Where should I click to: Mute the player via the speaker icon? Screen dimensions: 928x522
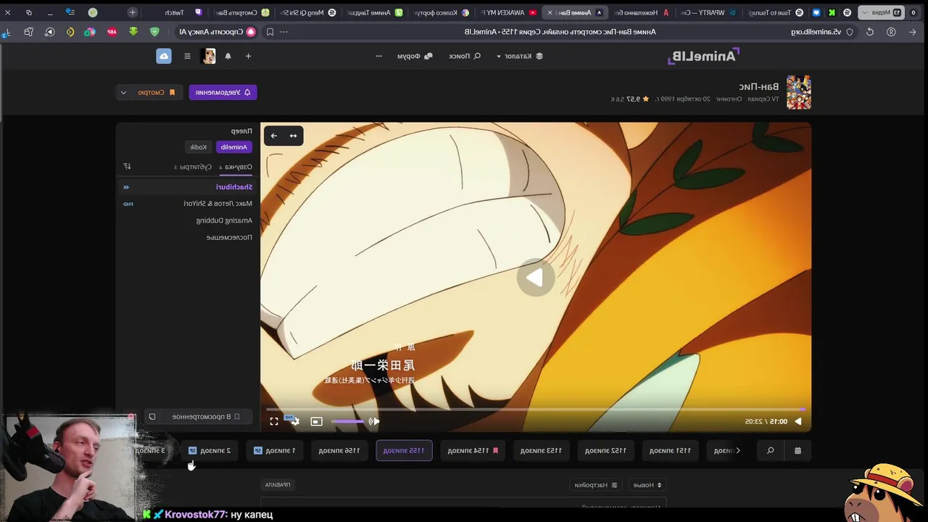[373, 421]
